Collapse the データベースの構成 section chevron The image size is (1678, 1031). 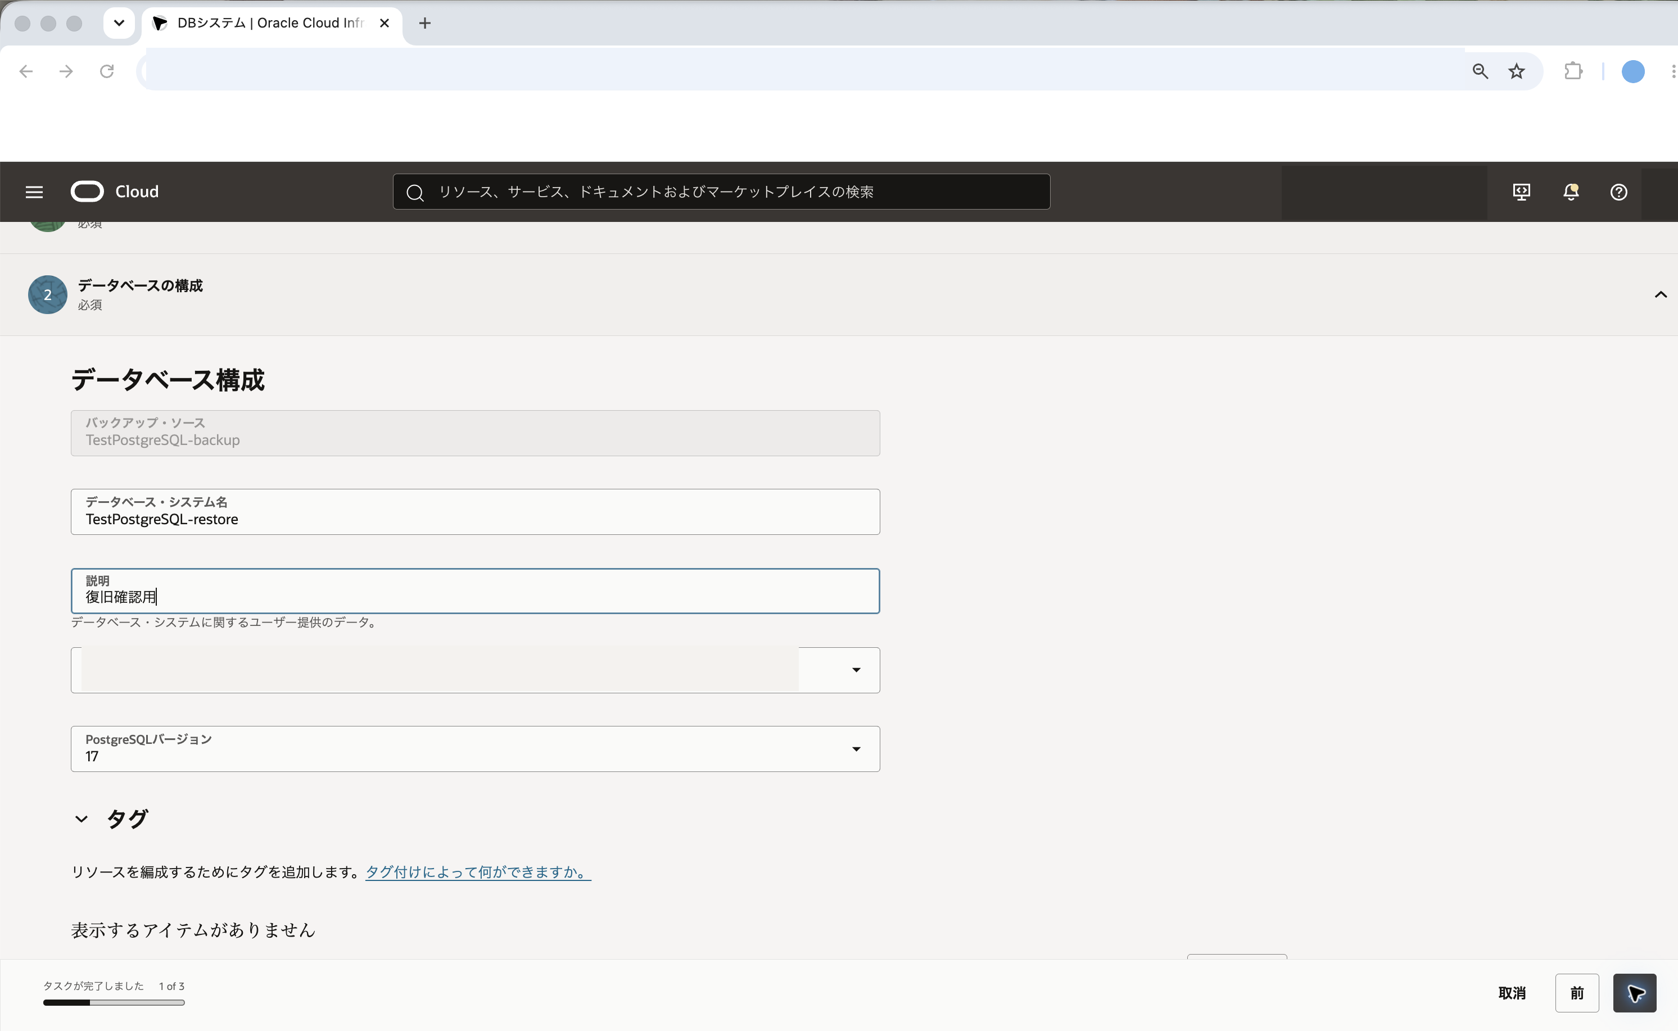click(1660, 294)
